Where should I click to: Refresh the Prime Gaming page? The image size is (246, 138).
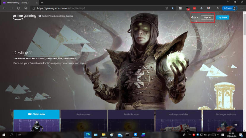tap(18, 8)
